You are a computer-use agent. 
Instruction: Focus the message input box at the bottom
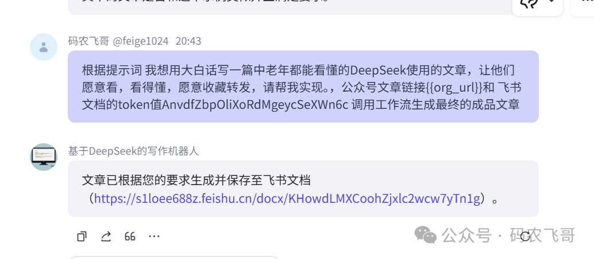tap(173, 257)
